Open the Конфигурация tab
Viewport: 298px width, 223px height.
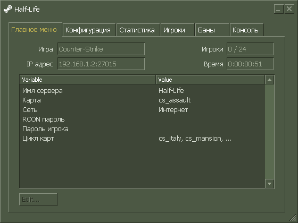89,30
